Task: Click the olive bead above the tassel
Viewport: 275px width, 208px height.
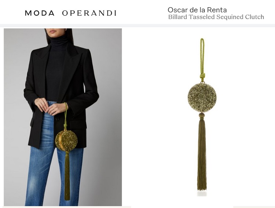Action: pyautogui.click(x=202, y=115)
